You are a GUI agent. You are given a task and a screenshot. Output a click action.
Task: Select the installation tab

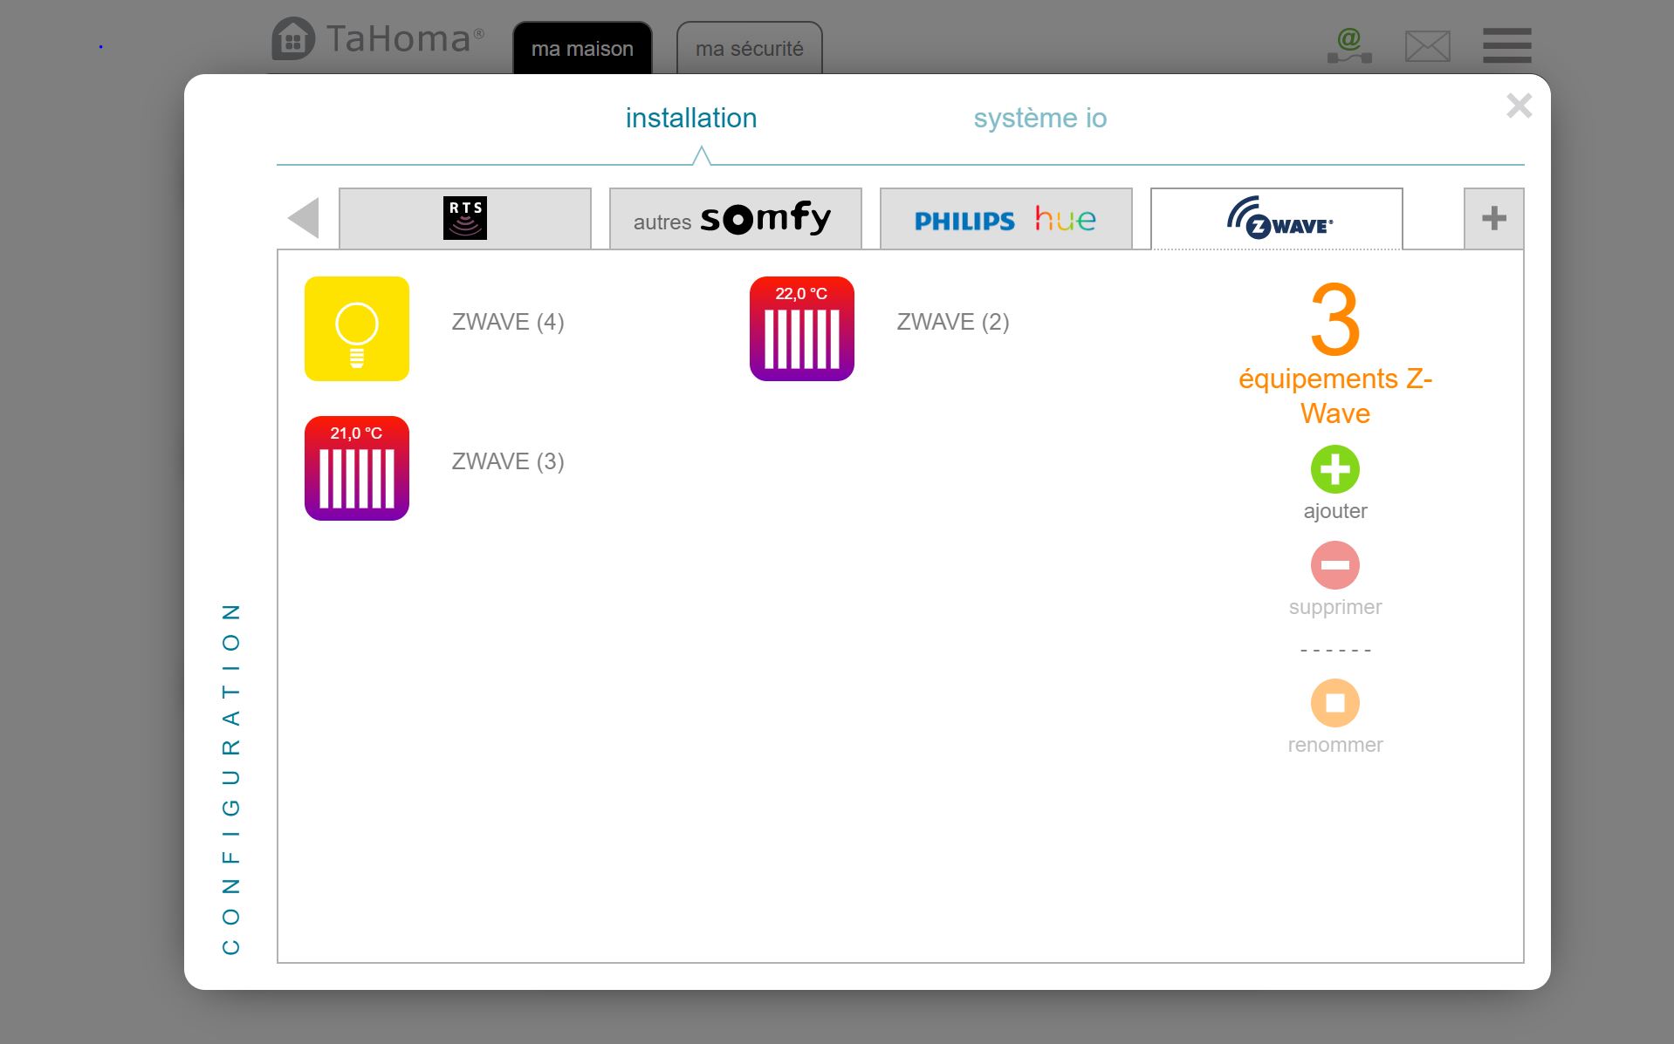(690, 118)
